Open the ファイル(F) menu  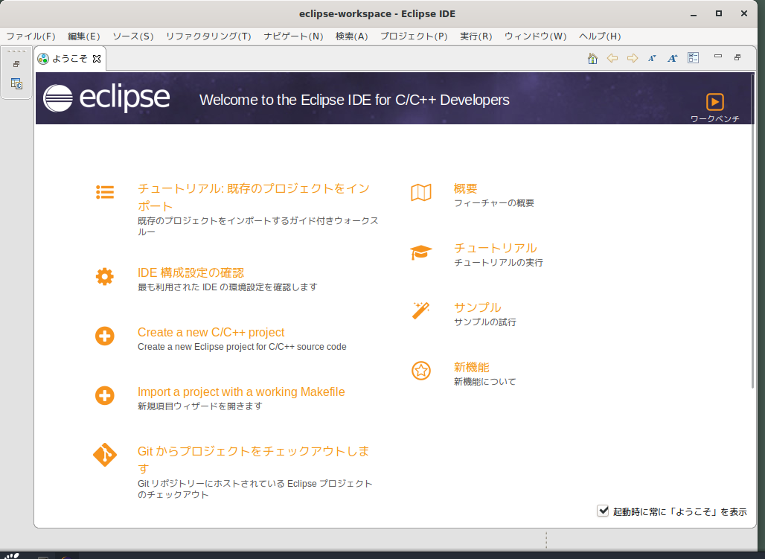[x=31, y=36]
